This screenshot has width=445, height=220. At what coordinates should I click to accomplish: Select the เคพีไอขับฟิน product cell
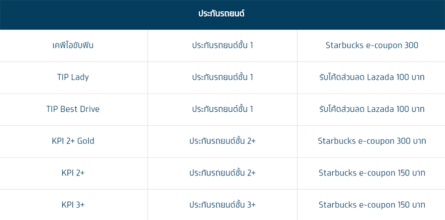(73, 45)
